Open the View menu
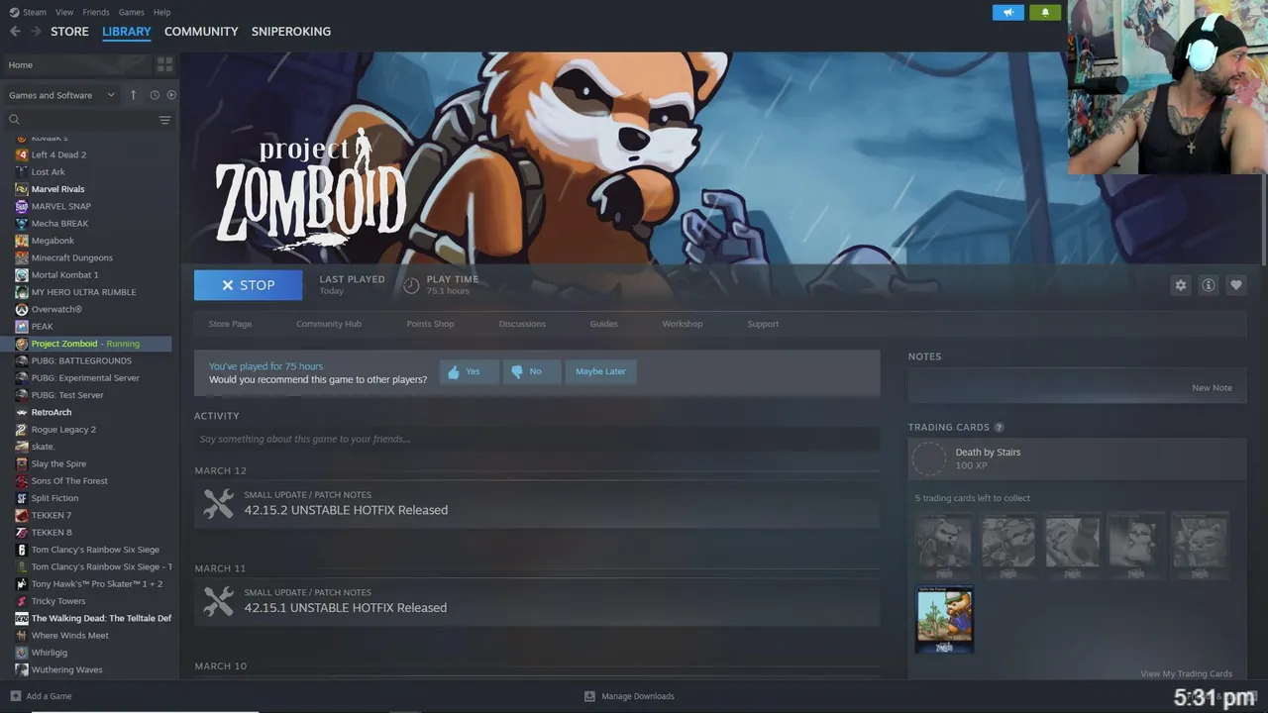Screen dimensions: 1268x713 coord(64,12)
